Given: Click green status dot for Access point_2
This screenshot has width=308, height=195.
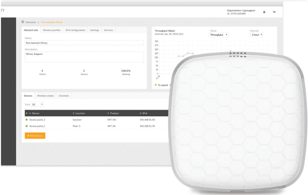Looking at the screenshot, I should point(26,120).
